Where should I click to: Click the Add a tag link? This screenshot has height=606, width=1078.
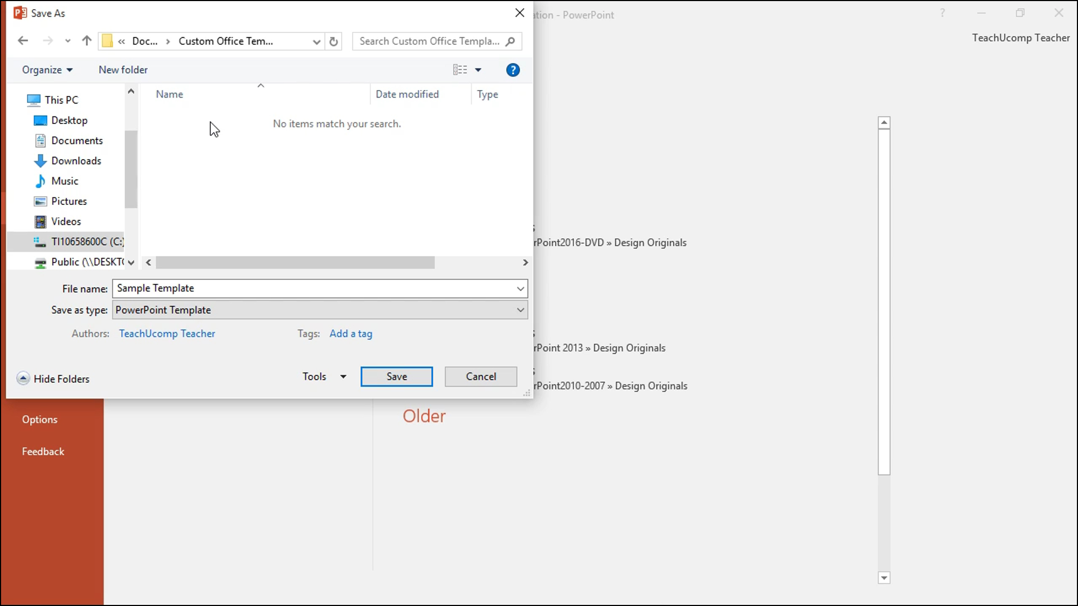pyautogui.click(x=350, y=333)
